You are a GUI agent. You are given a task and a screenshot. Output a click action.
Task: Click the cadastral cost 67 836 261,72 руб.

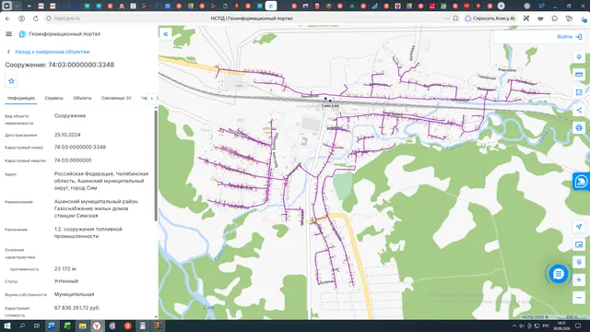tap(77, 307)
